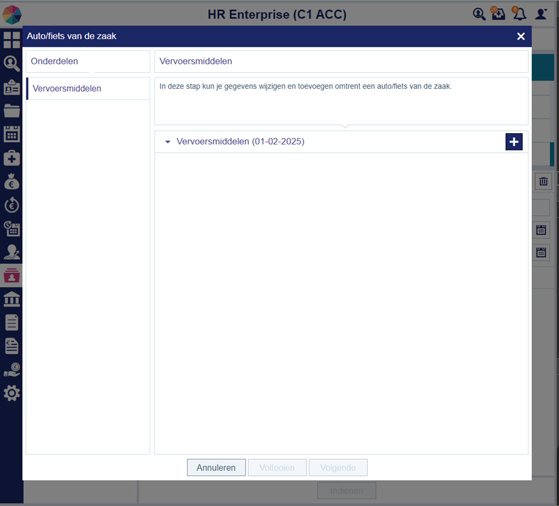Open the medical kit icon in sidebar
This screenshot has width=559, height=506.
(x=11, y=157)
